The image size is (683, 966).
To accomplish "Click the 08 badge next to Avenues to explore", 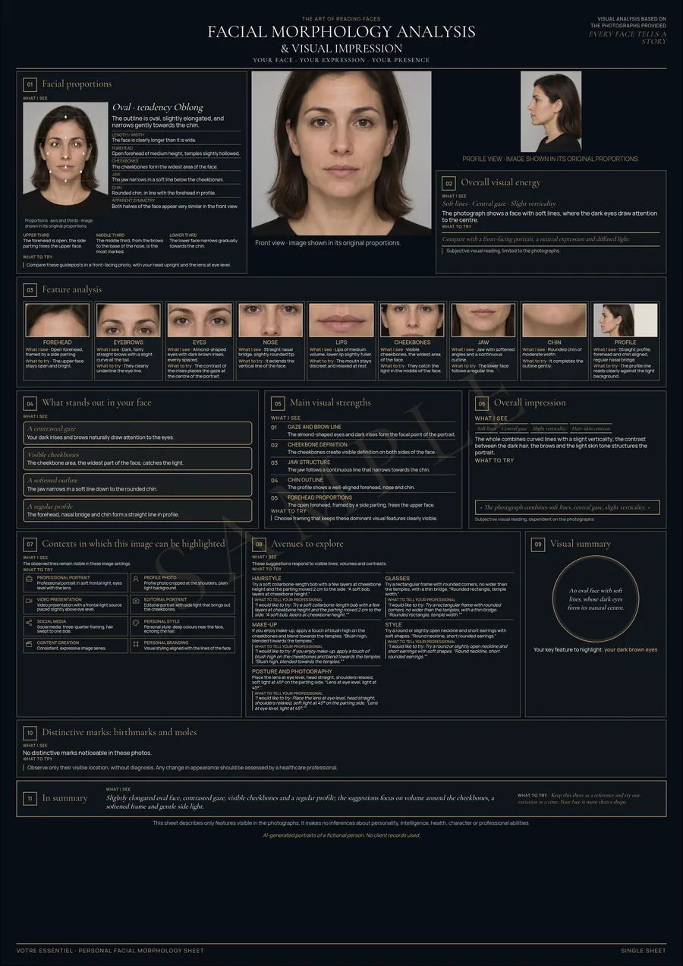I will point(259,545).
